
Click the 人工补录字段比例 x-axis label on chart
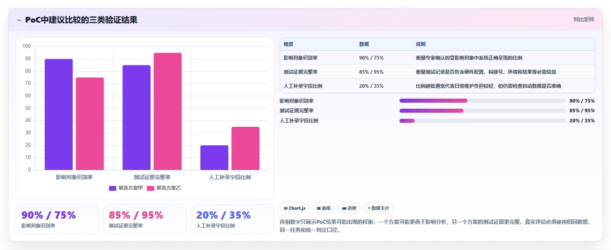coord(230,177)
